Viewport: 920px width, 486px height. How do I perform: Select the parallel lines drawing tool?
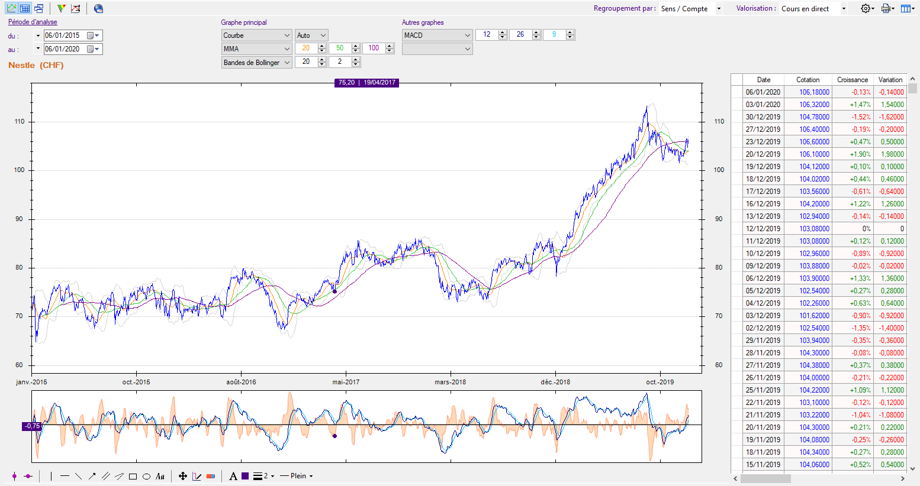[106, 476]
